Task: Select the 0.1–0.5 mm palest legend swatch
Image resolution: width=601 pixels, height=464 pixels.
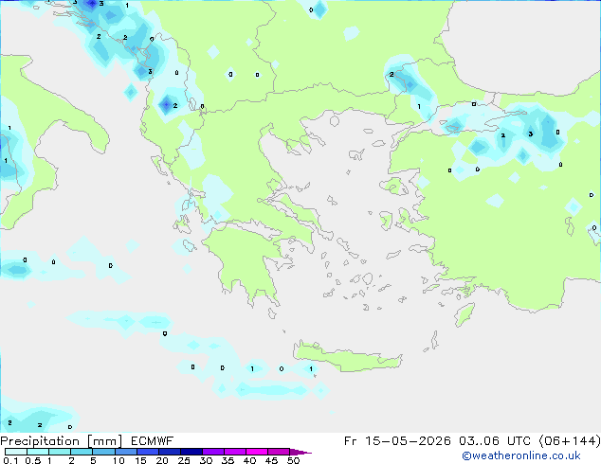Action: click(x=16, y=452)
